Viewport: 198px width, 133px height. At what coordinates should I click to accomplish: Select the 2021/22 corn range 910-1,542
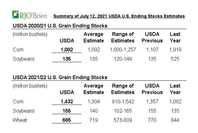(x=123, y=101)
